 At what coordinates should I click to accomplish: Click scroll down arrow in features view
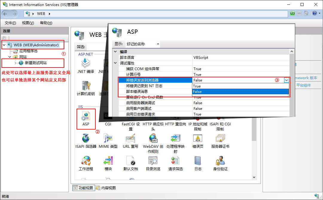point(254,177)
